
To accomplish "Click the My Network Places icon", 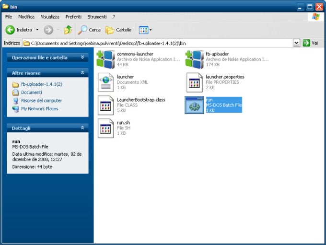I will [15, 109].
